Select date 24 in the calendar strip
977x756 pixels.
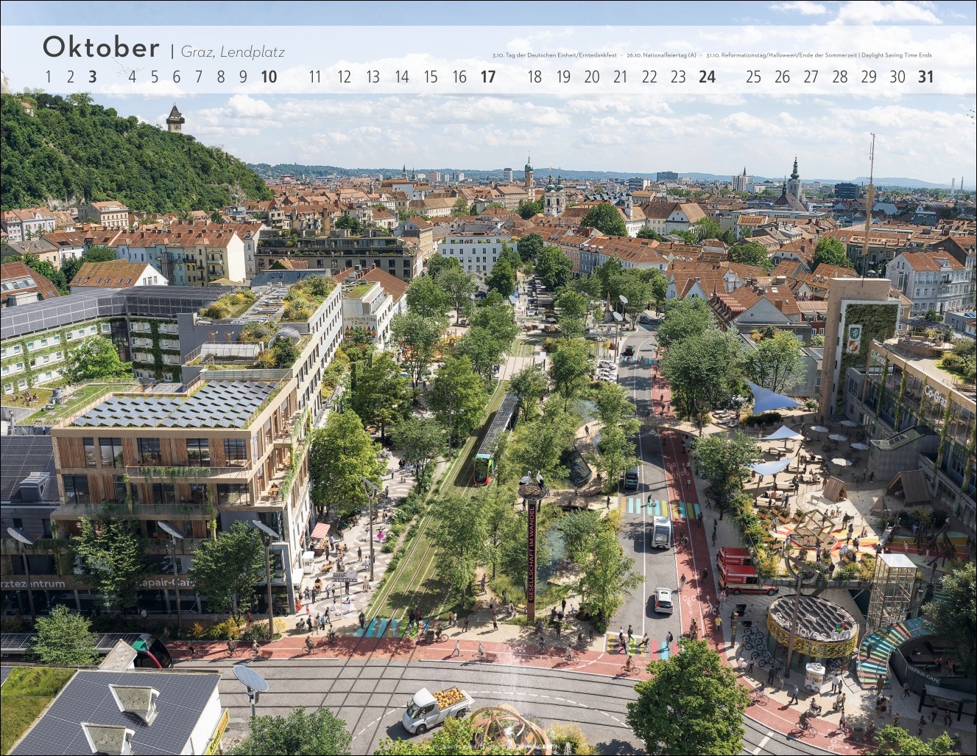tap(707, 77)
